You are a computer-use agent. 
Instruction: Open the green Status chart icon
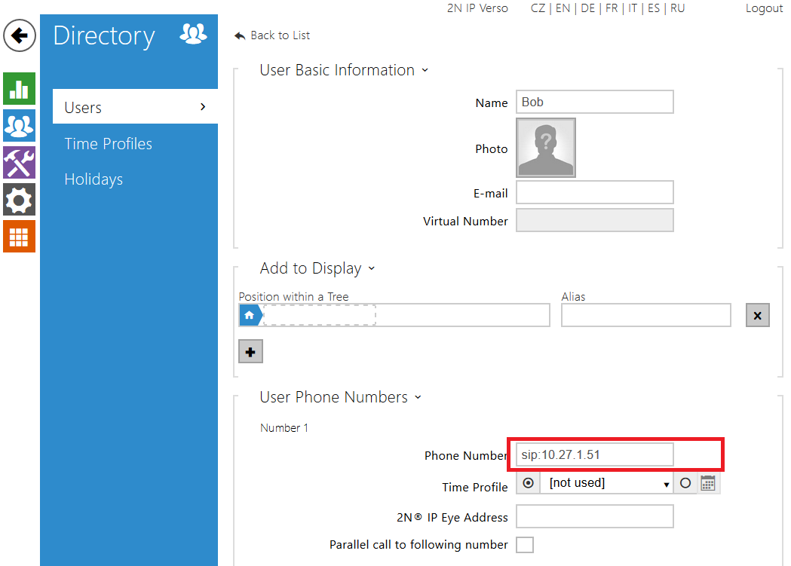(19, 89)
